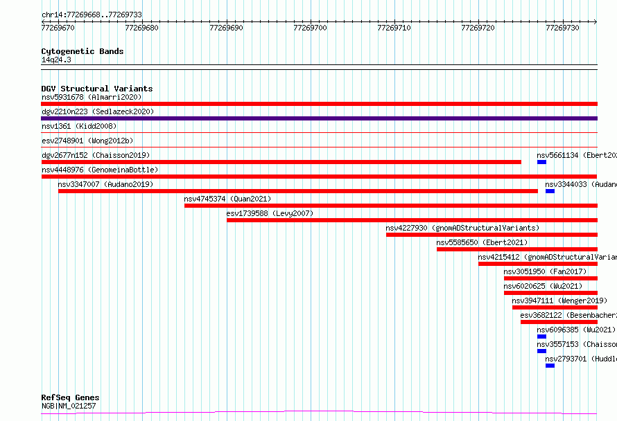Select the nsv3347007 (Audano2019) label
Viewport: 617px width, 421px height.
pyautogui.click(x=105, y=184)
